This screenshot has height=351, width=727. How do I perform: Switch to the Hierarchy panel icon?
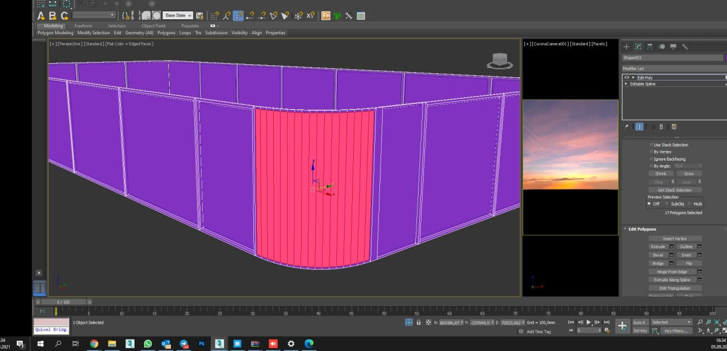tap(650, 47)
